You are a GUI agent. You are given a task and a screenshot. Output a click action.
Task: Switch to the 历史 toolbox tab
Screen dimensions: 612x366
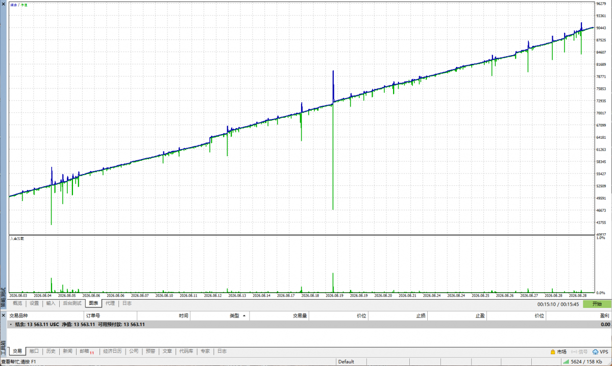[51, 351]
